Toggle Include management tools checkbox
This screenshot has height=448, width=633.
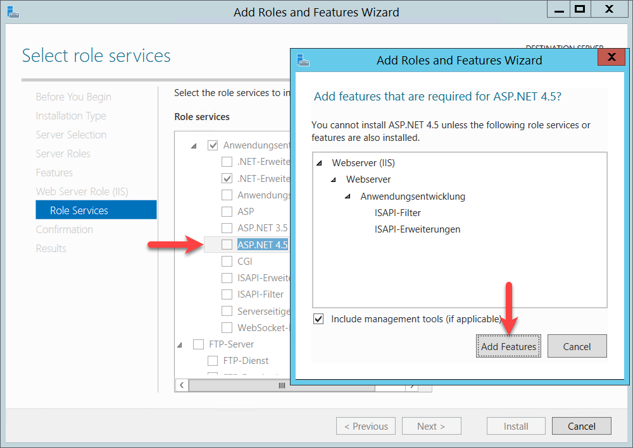(318, 319)
